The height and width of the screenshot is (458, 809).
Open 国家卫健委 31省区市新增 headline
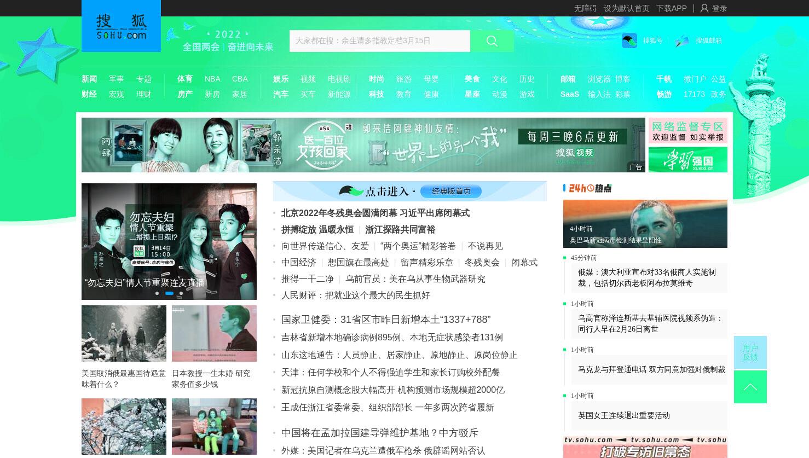(x=386, y=320)
